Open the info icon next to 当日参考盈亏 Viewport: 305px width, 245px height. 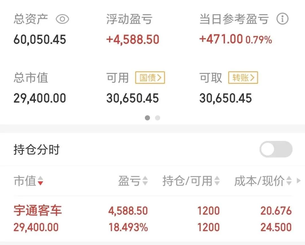click(x=282, y=19)
